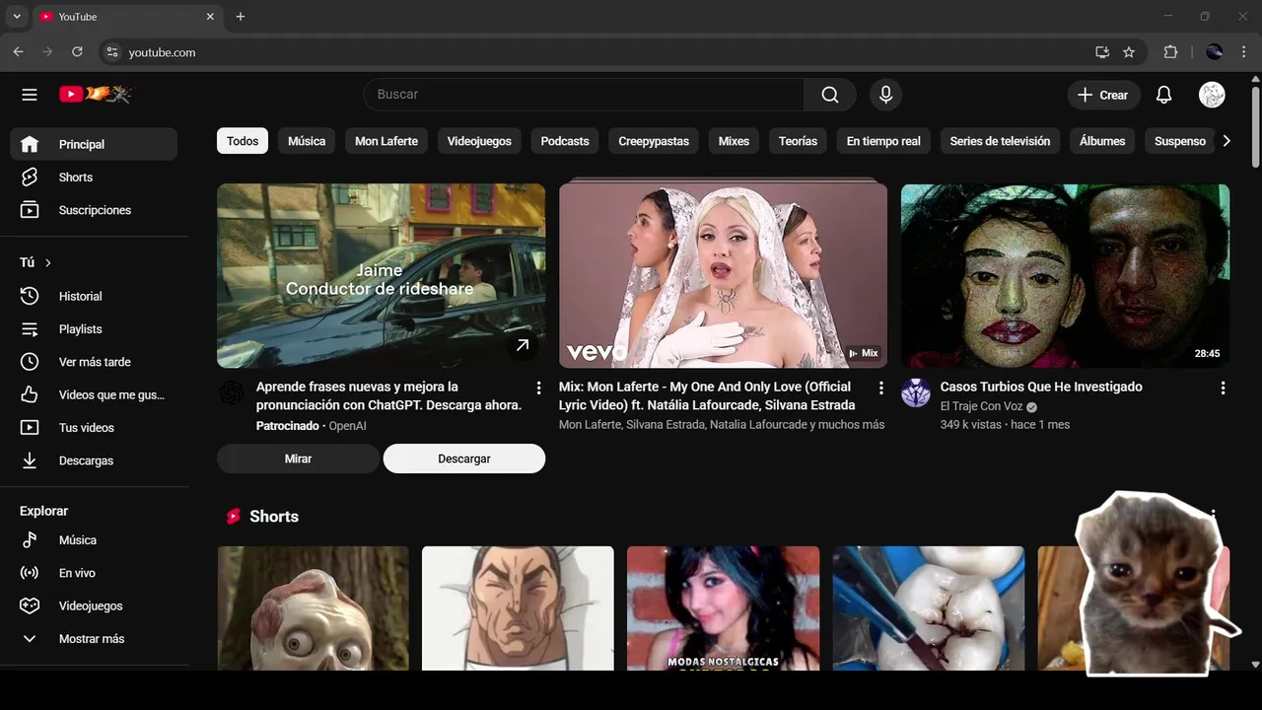Expand the Tú section chevron

coord(47,262)
